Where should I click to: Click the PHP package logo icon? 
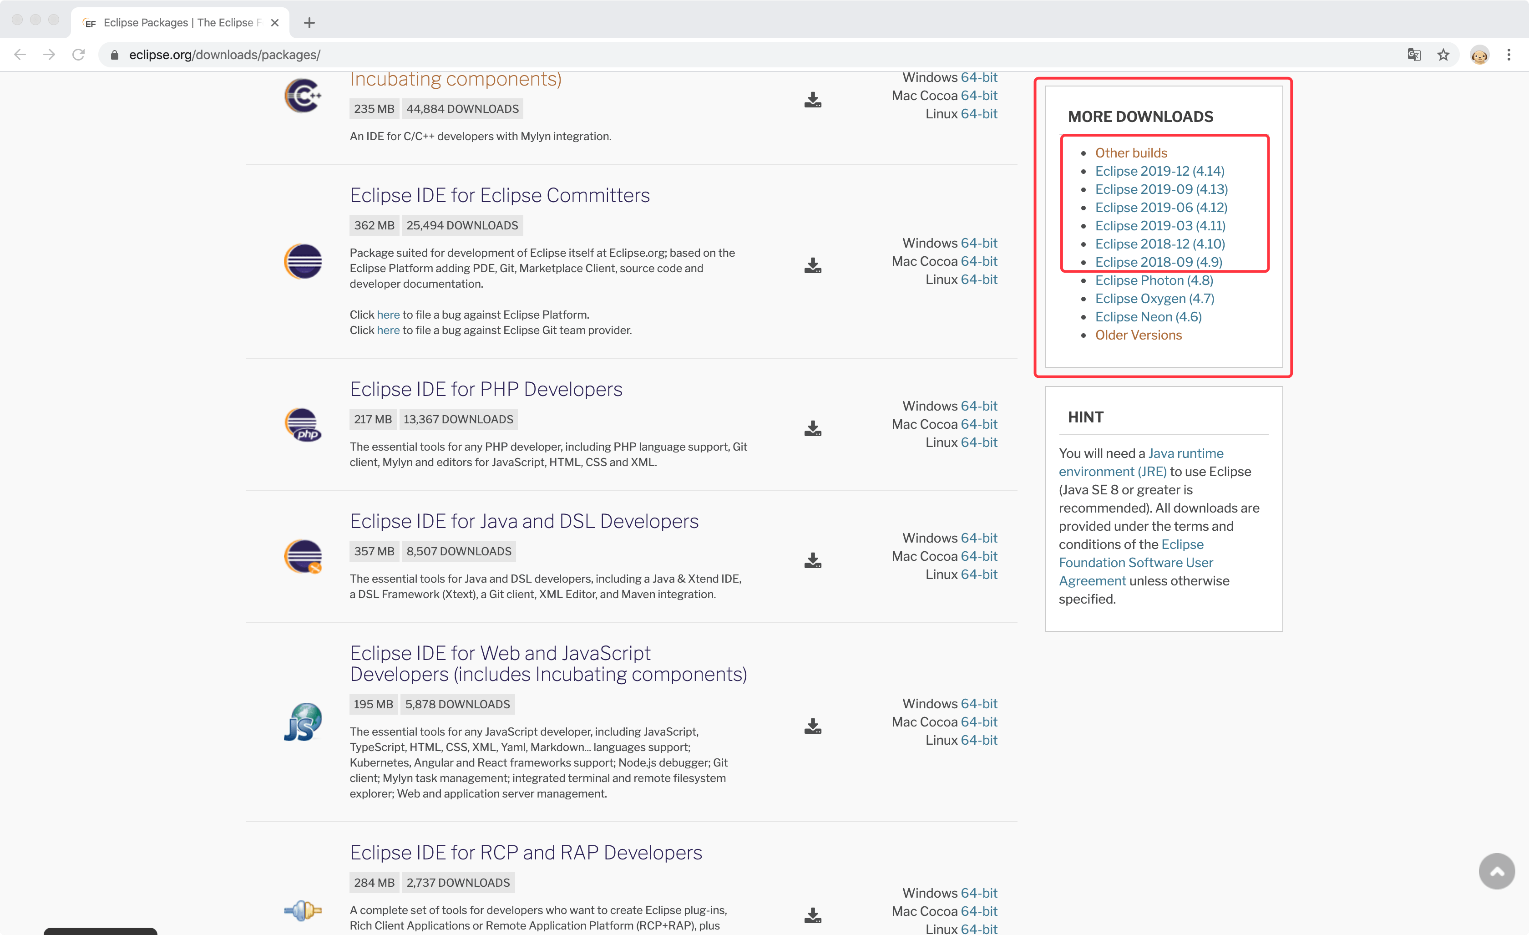[x=303, y=425]
